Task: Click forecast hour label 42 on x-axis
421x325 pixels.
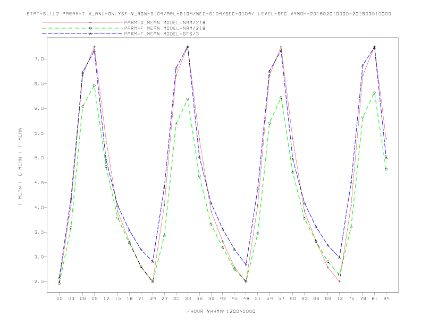Action: (x=223, y=298)
